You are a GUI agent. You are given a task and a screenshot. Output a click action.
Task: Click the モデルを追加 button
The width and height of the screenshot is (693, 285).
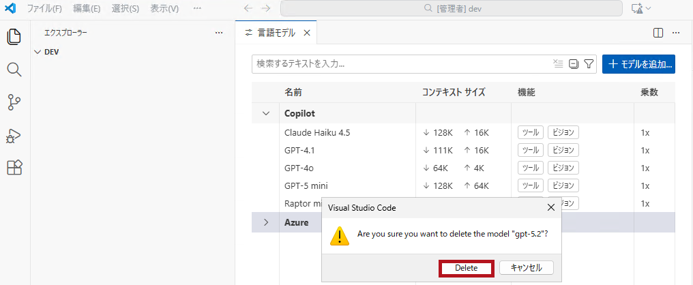pyautogui.click(x=638, y=64)
